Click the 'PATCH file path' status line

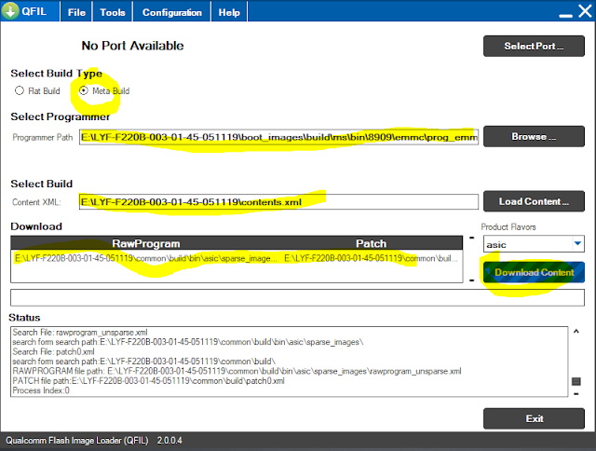pyautogui.click(x=148, y=381)
